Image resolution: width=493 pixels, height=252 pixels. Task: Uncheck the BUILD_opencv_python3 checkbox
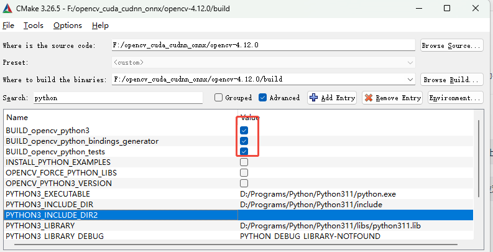pos(244,131)
